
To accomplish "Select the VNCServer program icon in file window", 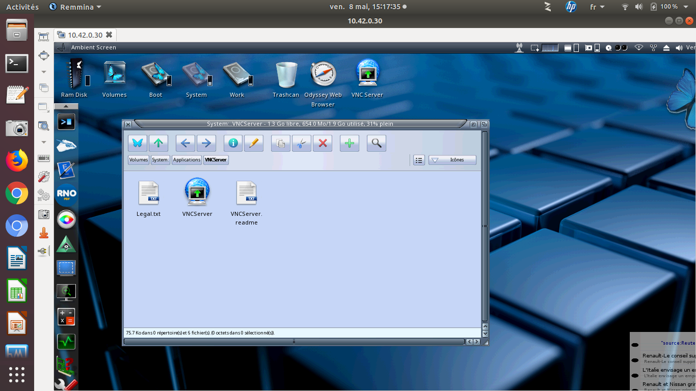I will pos(197,191).
